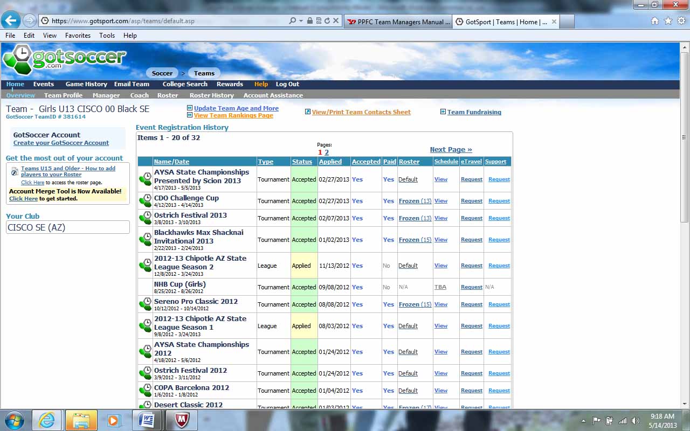The width and height of the screenshot is (690, 431).
Task: Click clock icon beside League Season 2
Action: tap(145, 265)
